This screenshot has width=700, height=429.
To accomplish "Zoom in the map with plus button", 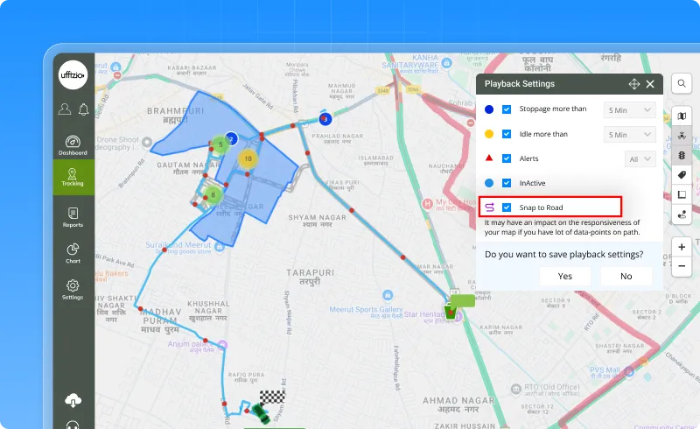I will (682, 247).
